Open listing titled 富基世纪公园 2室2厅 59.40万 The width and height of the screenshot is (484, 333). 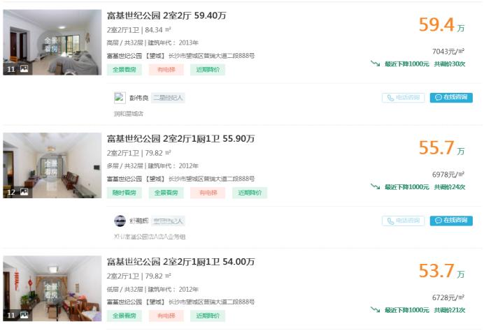click(166, 15)
